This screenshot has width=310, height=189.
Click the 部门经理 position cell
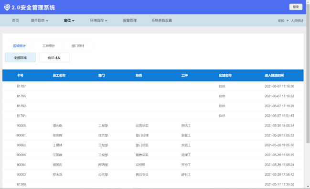click(x=142, y=135)
